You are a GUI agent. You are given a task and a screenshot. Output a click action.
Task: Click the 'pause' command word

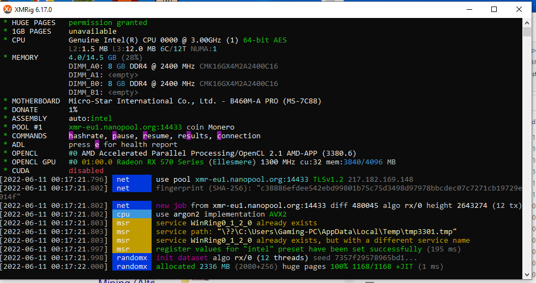(123, 136)
